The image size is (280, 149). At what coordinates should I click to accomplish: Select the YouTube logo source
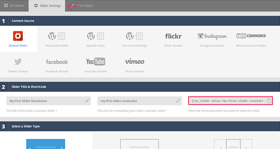pyautogui.click(x=95, y=62)
